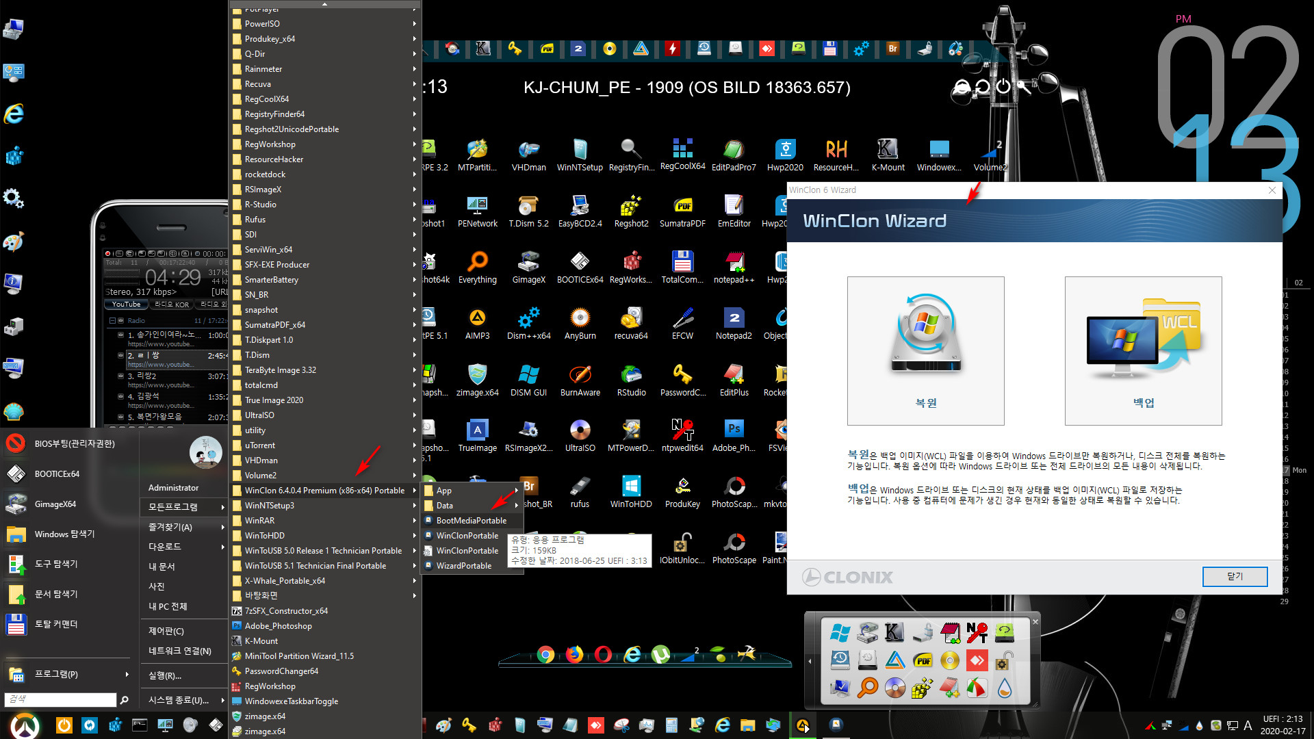Image resolution: width=1314 pixels, height=739 pixels.
Task: Expand the Rufus program folder
Action: pyautogui.click(x=325, y=219)
